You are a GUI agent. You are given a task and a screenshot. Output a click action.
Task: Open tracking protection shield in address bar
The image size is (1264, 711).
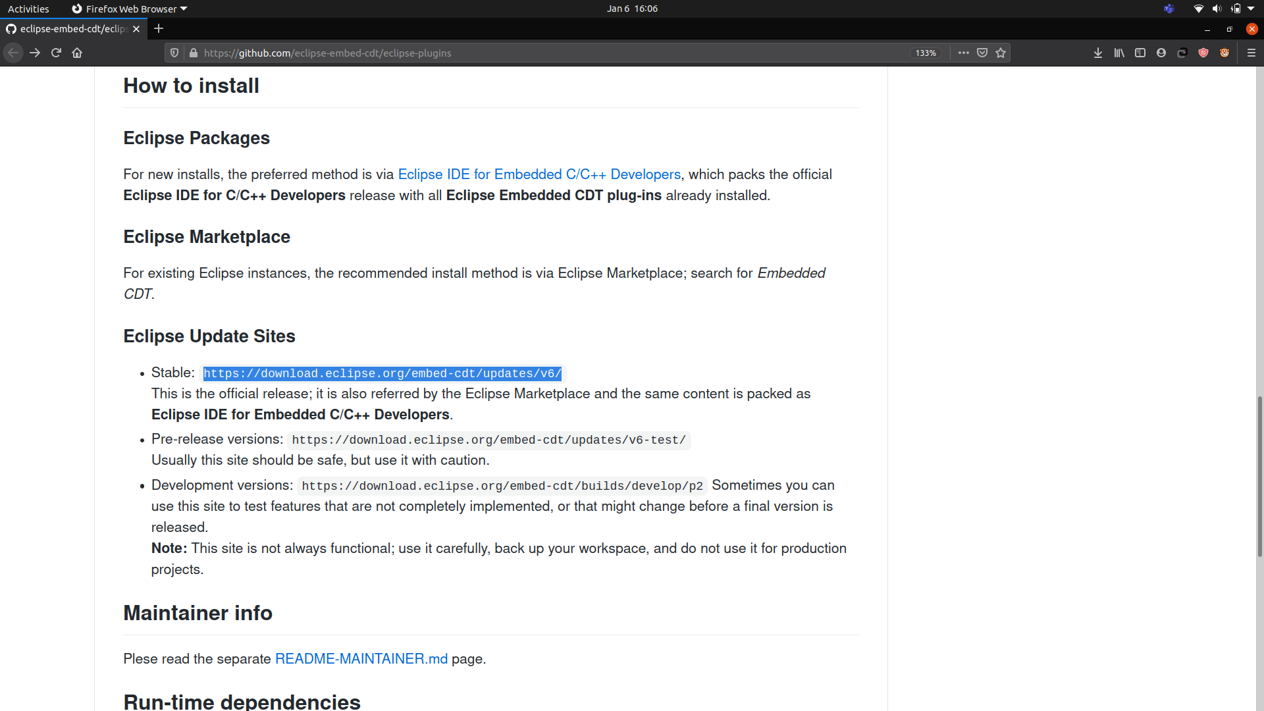(174, 53)
